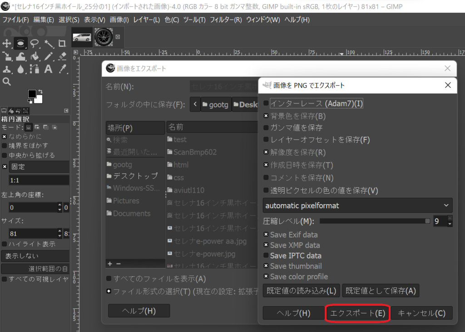Select the Text tool
Screen dimensions: 465x332
(x=49, y=69)
